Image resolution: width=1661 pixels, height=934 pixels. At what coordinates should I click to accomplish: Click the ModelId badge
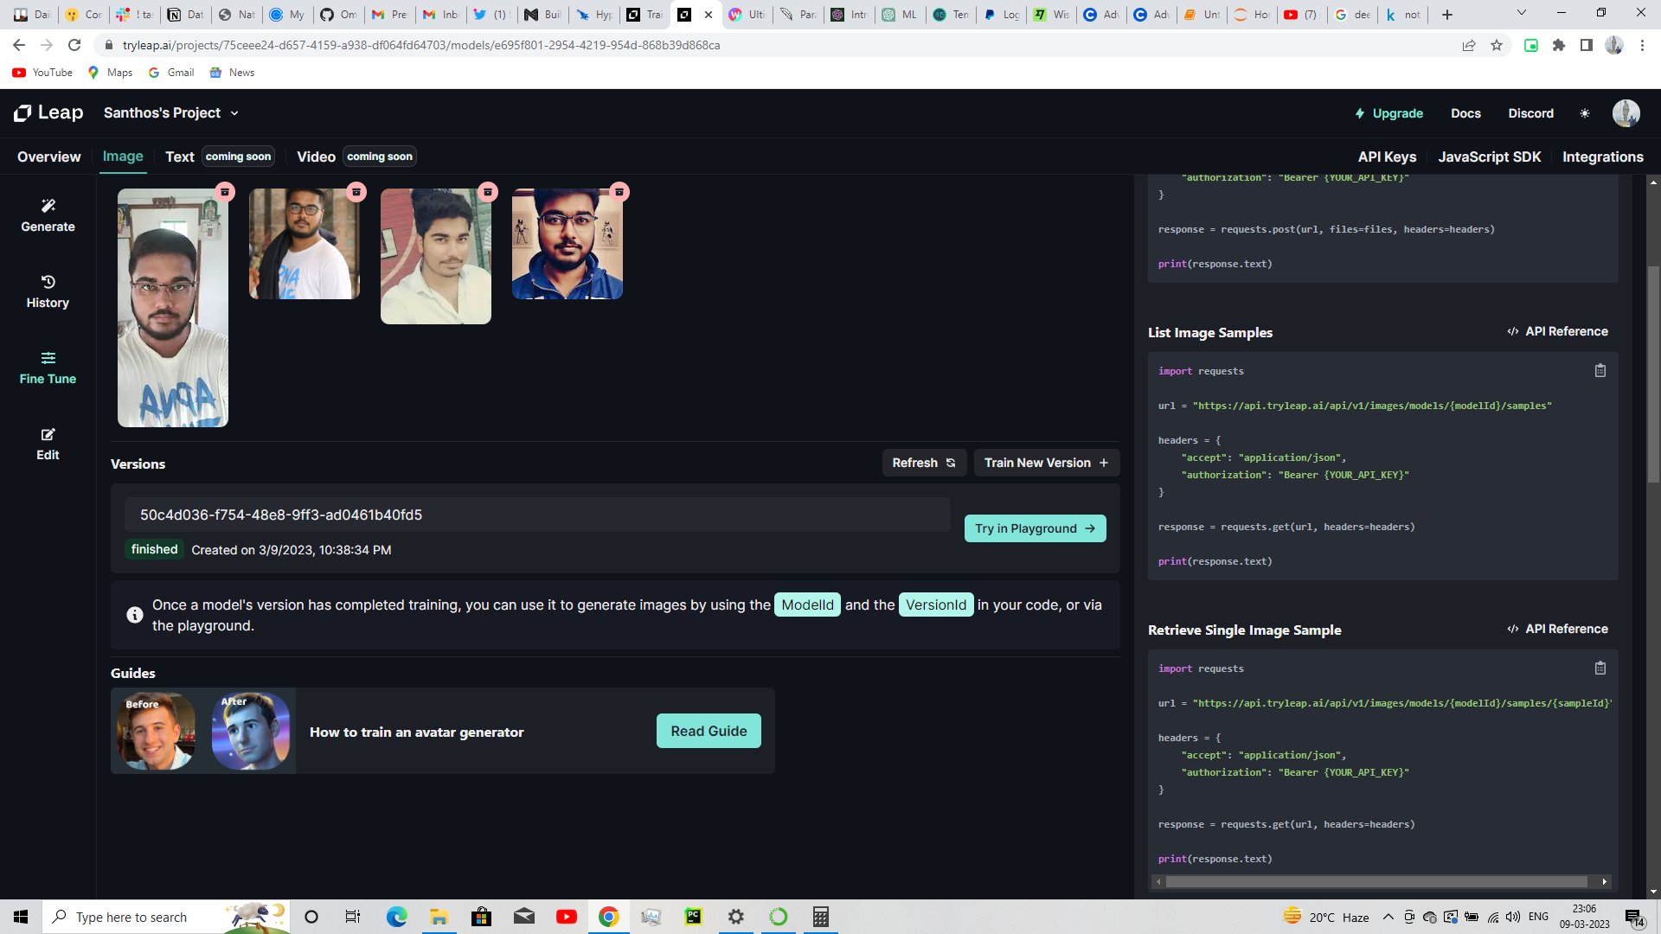tap(807, 605)
